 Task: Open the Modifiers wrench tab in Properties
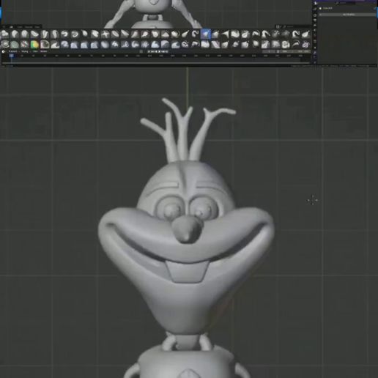[x=315, y=52]
